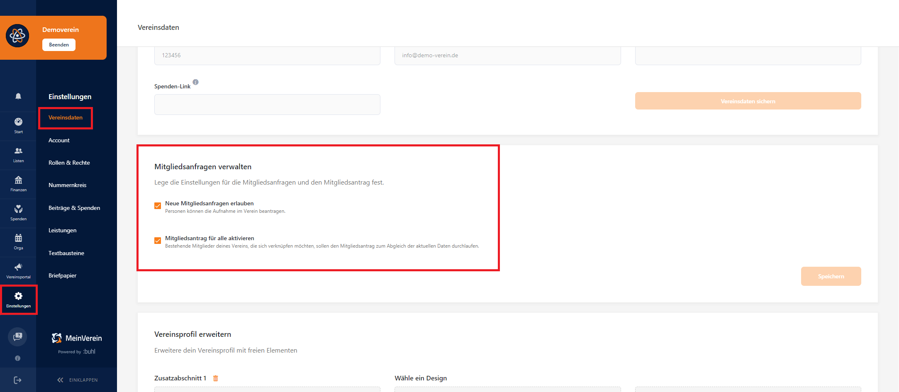Open Vereinsportal megaphone icon
899x392 pixels.
[18, 267]
